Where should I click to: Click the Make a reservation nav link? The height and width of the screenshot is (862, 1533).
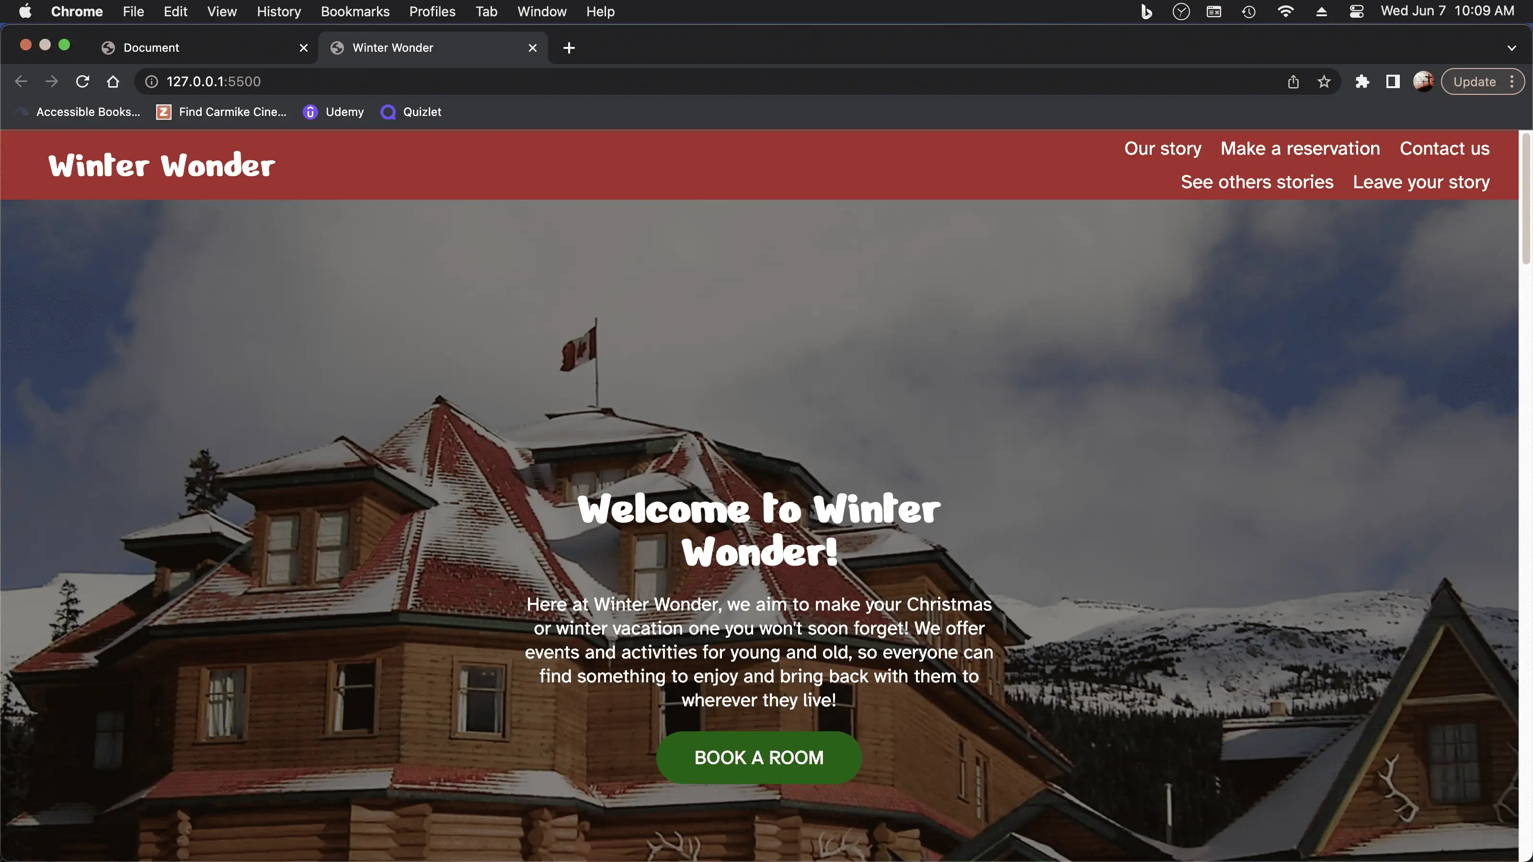pos(1300,148)
